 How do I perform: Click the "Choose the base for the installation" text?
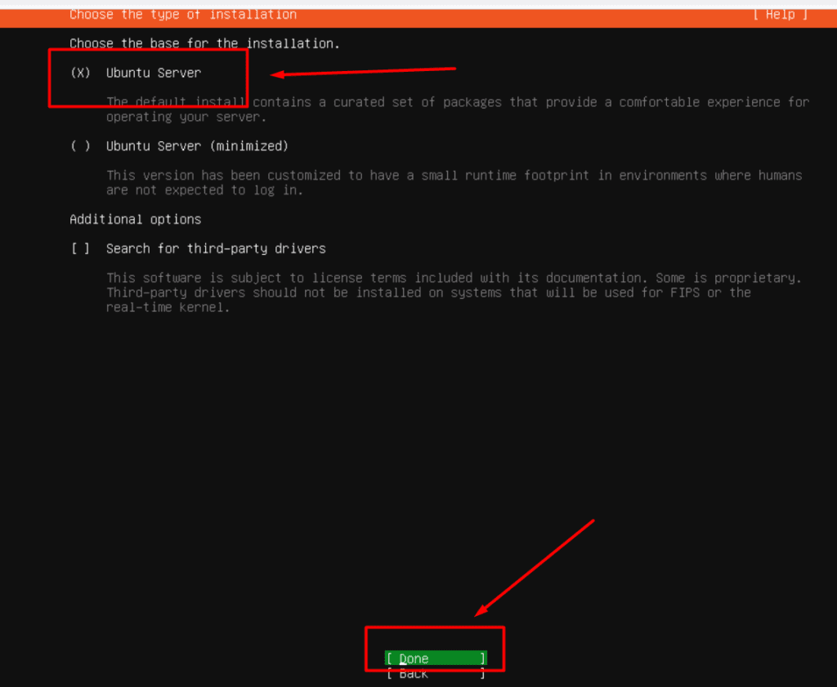[x=204, y=43]
